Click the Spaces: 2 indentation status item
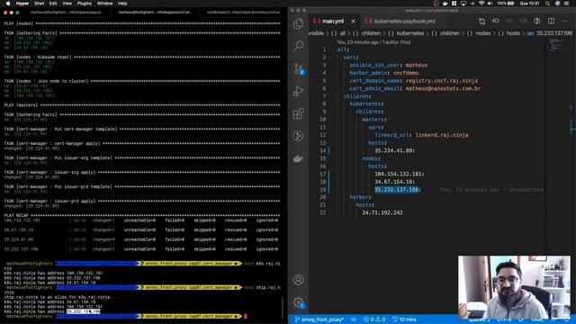576x324 pixels. tap(479, 320)
